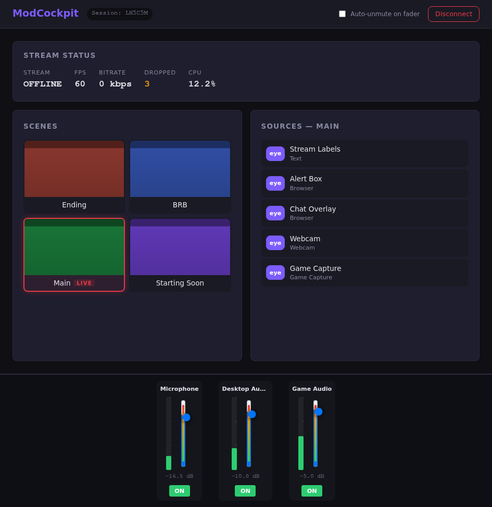The height and width of the screenshot is (507, 492).
Task: Hide the Stream Labels source
Action: [x=275, y=154]
